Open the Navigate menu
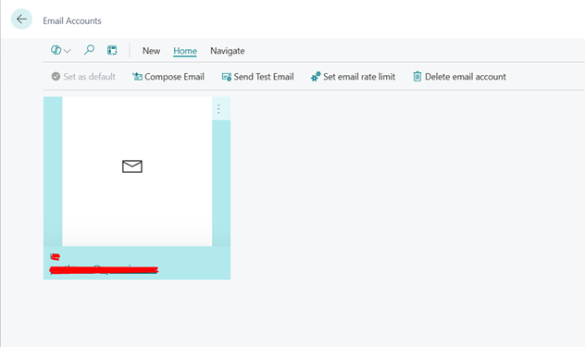The height and width of the screenshot is (347, 585). click(228, 51)
